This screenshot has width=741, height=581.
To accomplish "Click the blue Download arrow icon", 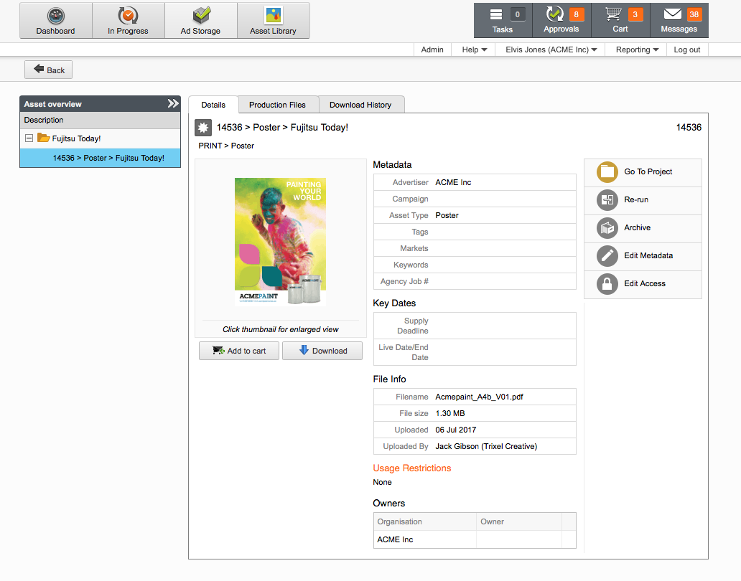I will [304, 350].
